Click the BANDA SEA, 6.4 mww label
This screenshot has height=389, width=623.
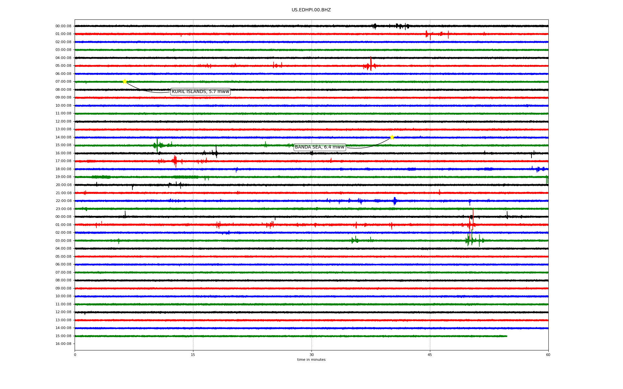(x=319, y=147)
